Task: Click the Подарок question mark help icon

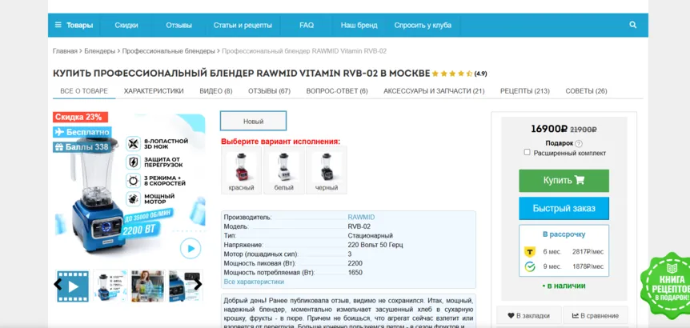Action: point(579,143)
